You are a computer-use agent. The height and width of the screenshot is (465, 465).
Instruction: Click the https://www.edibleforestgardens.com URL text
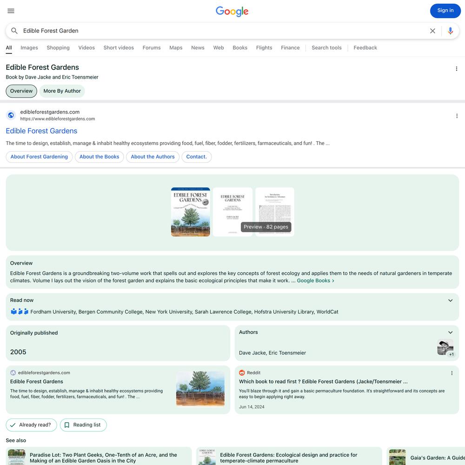point(58,119)
